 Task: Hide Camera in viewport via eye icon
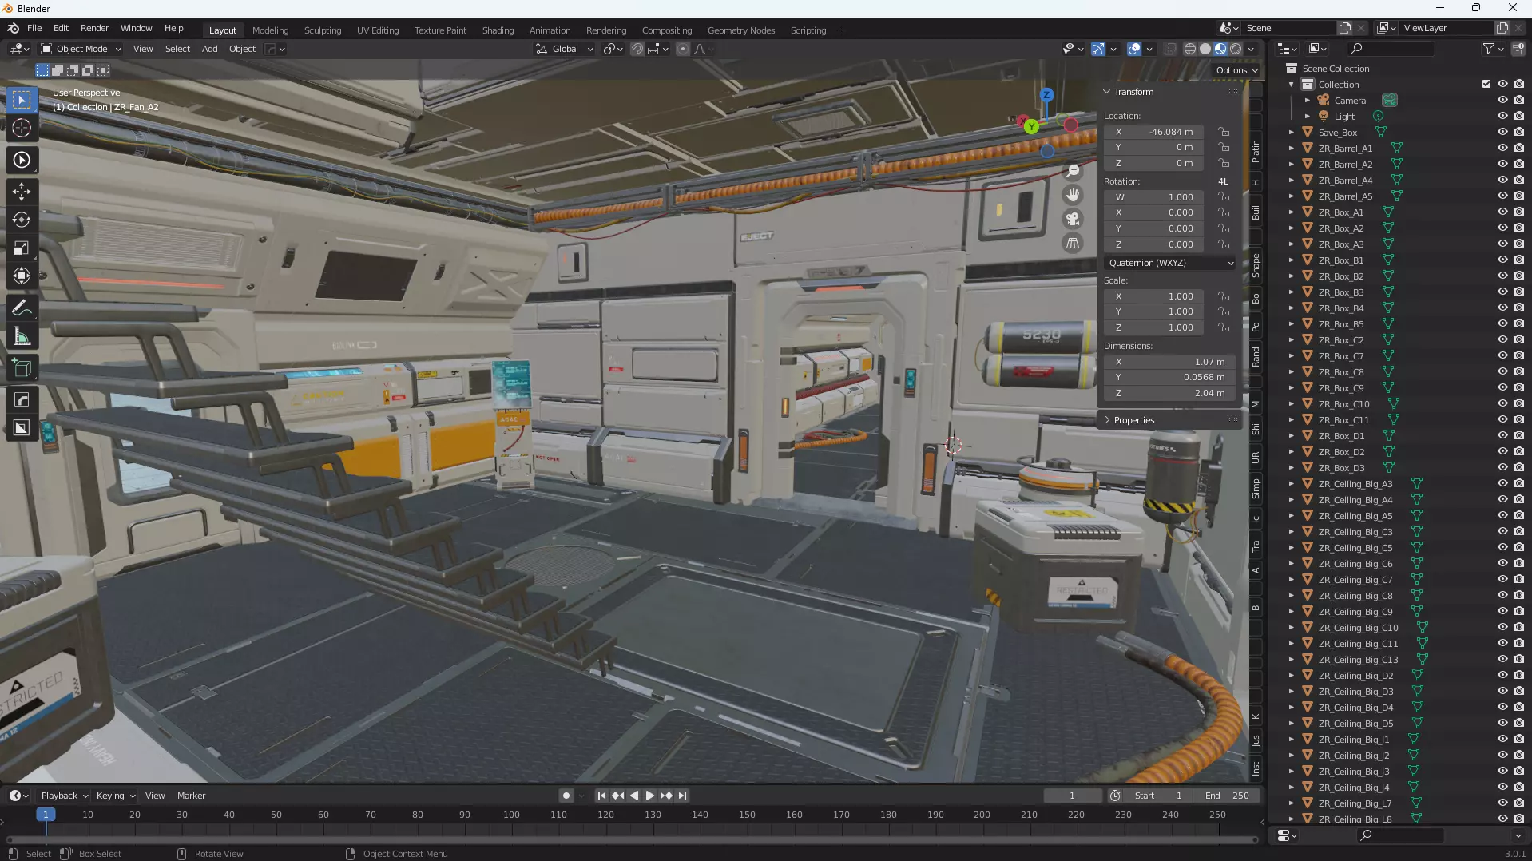(x=1502, y=101)
